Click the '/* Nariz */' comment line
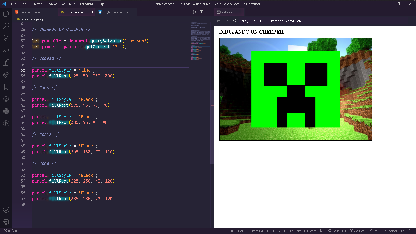The height and width of the screenshot is (234, 416). 45,134
